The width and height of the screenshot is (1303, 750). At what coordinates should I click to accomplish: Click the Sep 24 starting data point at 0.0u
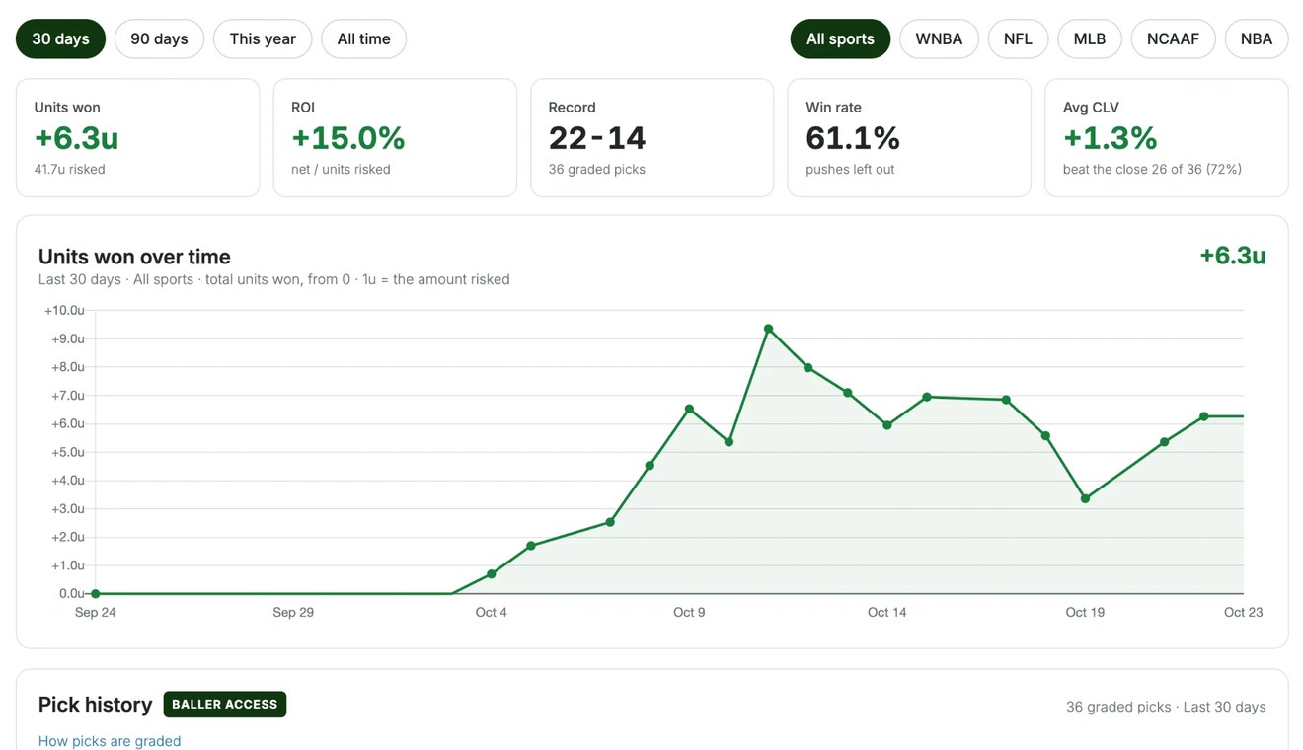[x=96, y=594]
